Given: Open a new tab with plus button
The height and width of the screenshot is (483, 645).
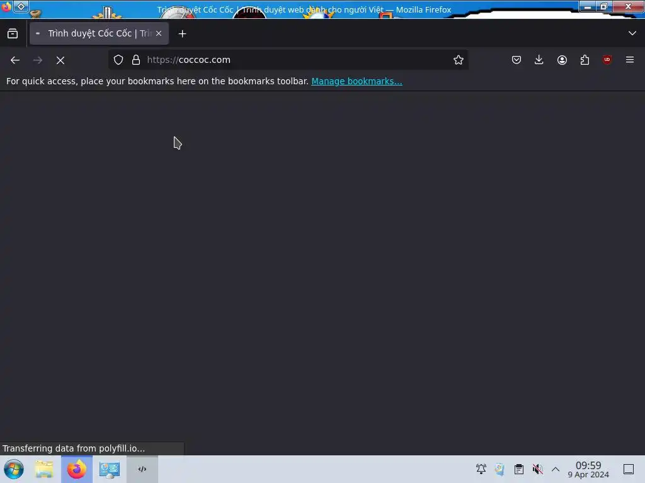Looking at the screenshot, I should pyautogui.click(x=182, y=34).
